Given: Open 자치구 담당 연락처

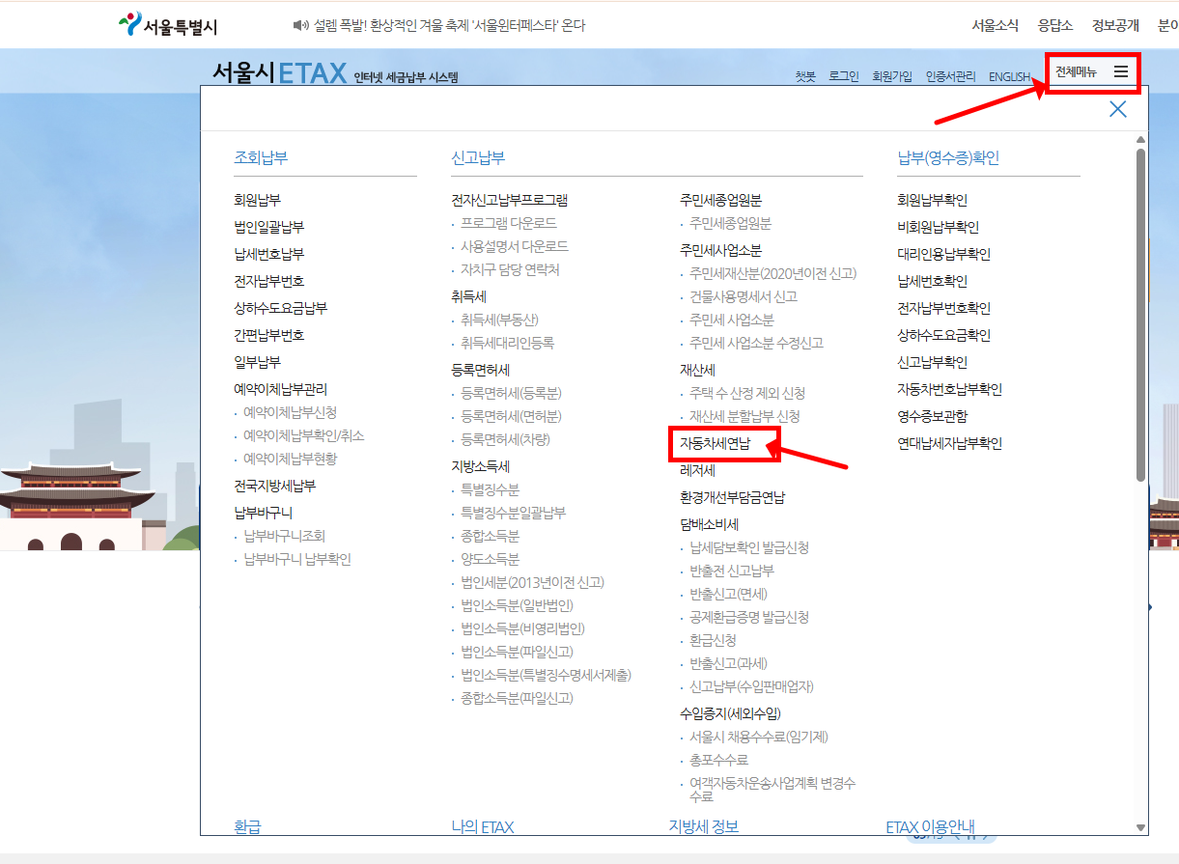Looking at the screenshot, I should (x=510, y=269).
